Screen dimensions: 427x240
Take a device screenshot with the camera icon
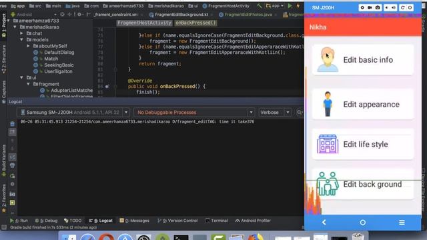378,7
